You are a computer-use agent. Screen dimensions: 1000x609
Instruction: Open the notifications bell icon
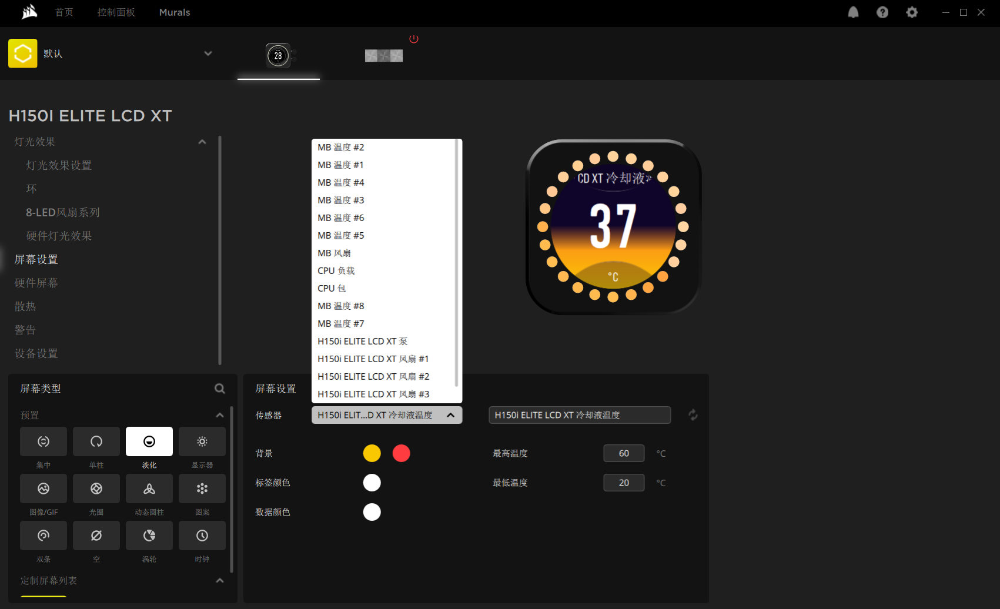pos(853,12)
